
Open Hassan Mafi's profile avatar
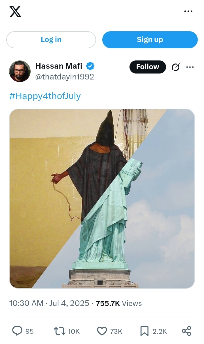point(20,71)
